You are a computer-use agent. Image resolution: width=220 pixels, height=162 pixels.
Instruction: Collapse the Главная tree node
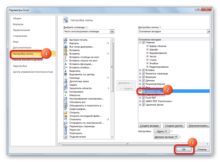[140, 42]
